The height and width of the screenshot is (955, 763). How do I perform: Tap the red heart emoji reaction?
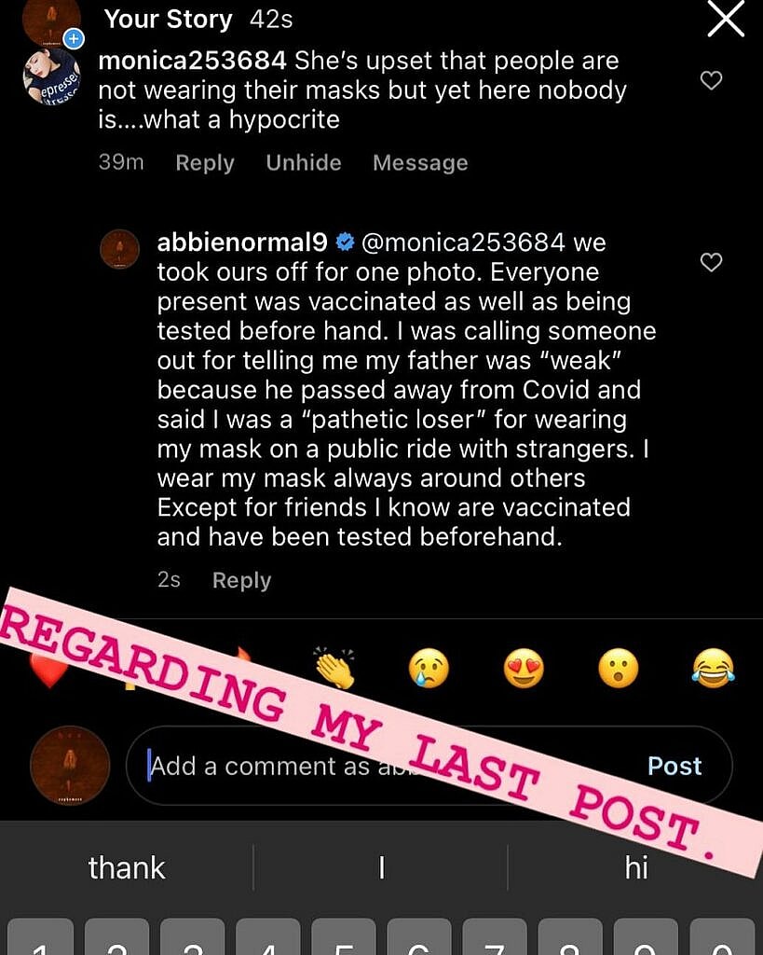click(47, 670)
